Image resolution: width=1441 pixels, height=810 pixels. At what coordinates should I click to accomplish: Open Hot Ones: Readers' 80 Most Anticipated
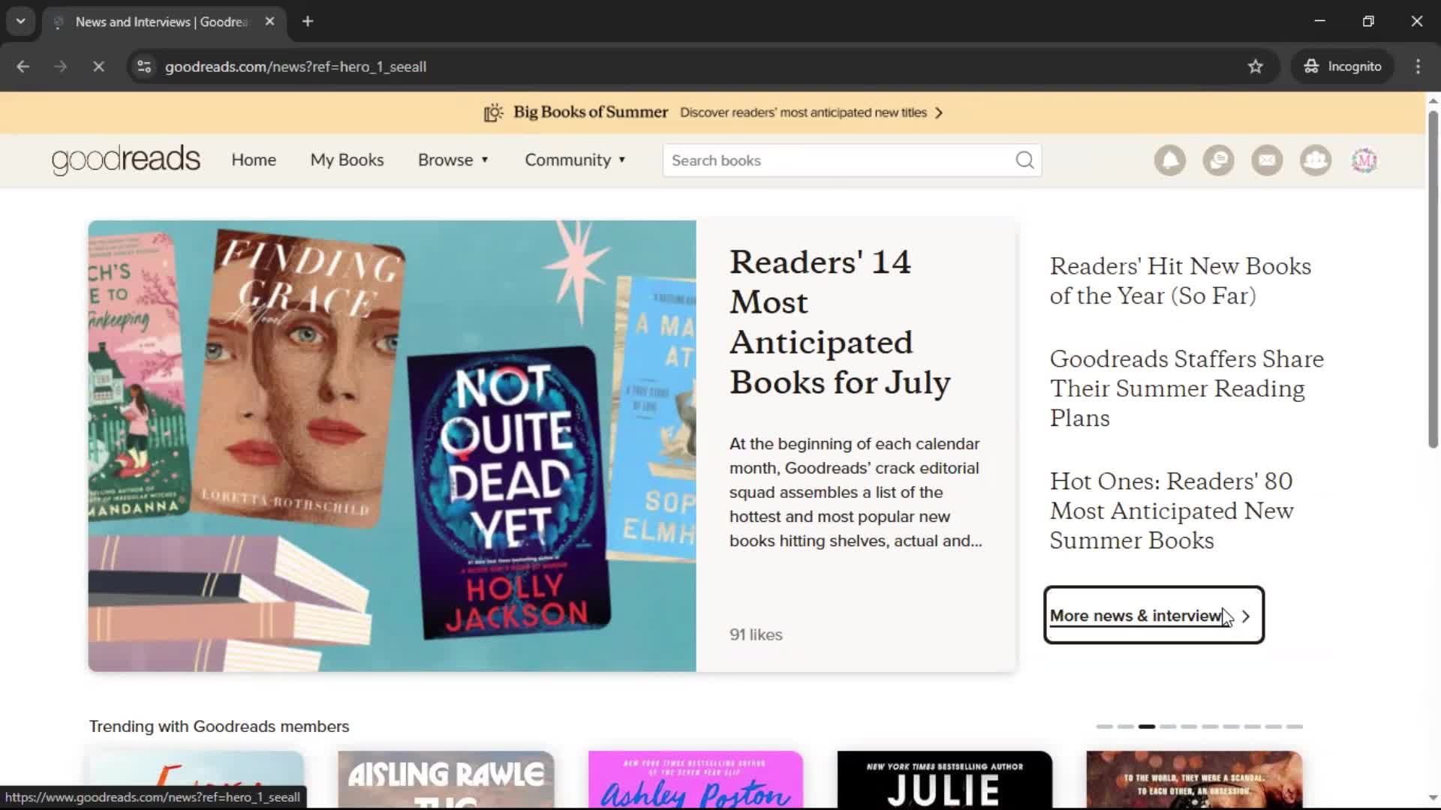click(x=1172, y=511)
